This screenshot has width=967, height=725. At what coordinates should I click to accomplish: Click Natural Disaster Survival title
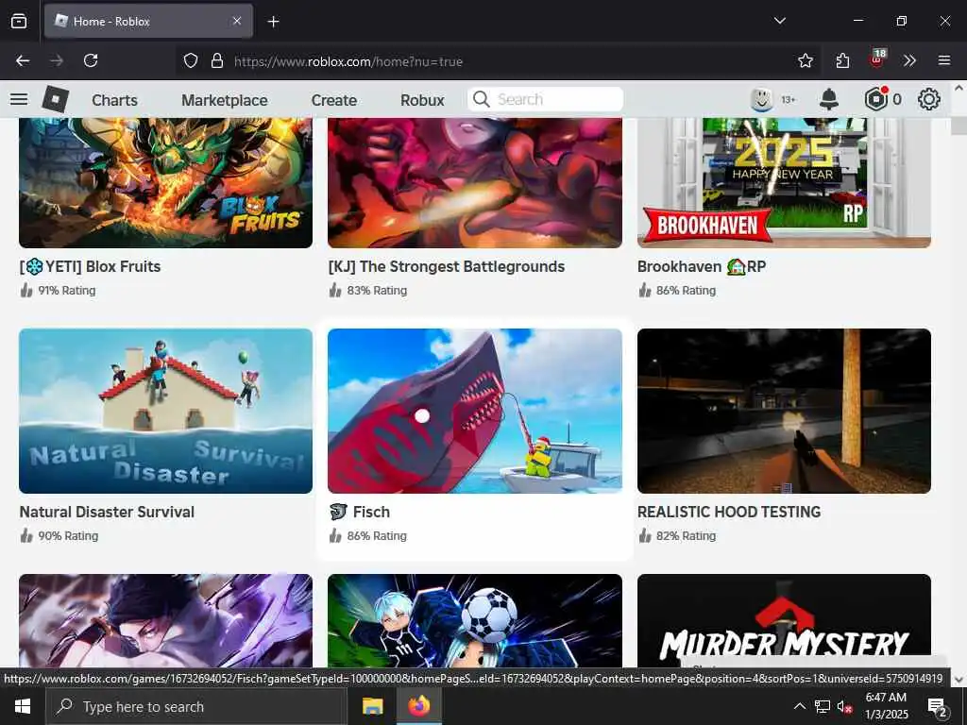click(x=107, y=512)
